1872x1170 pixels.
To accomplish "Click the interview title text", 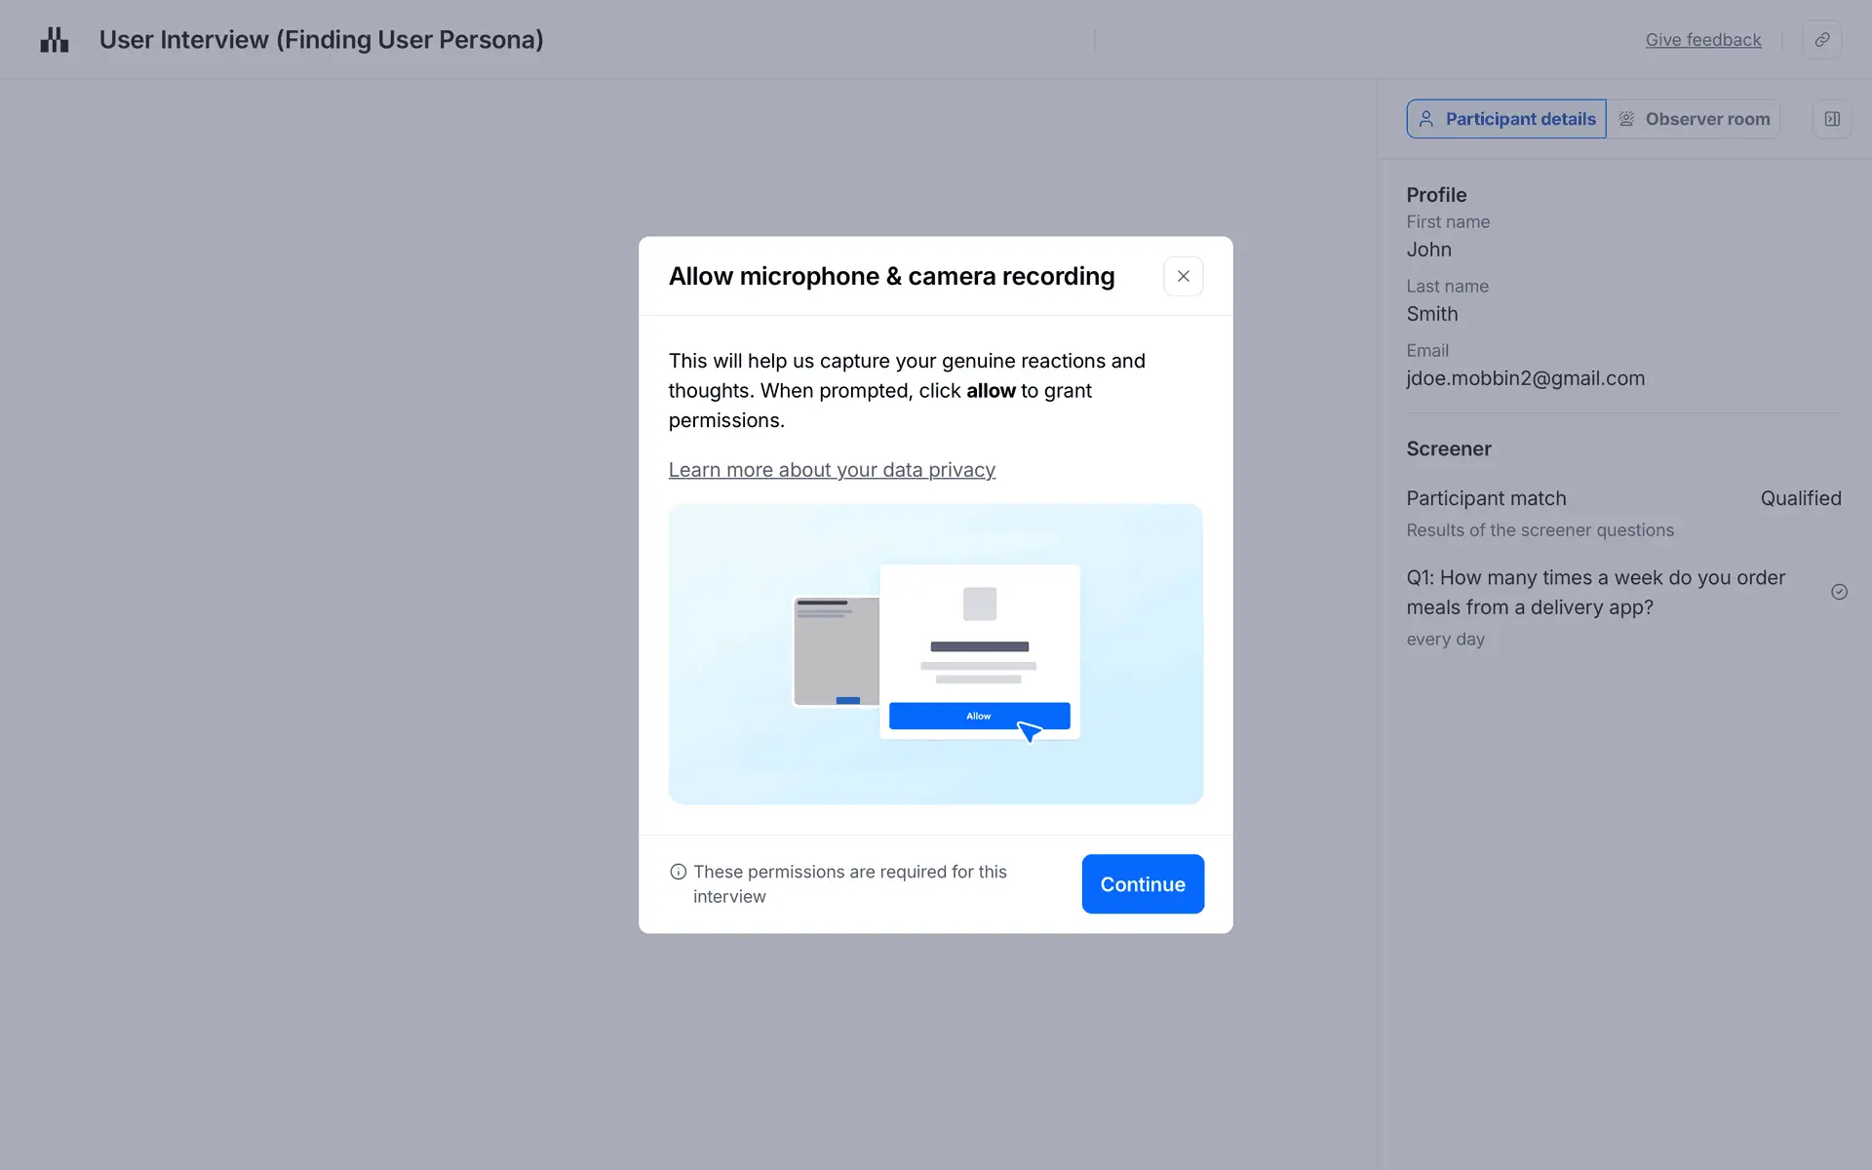I will click(x=321, y=40).
